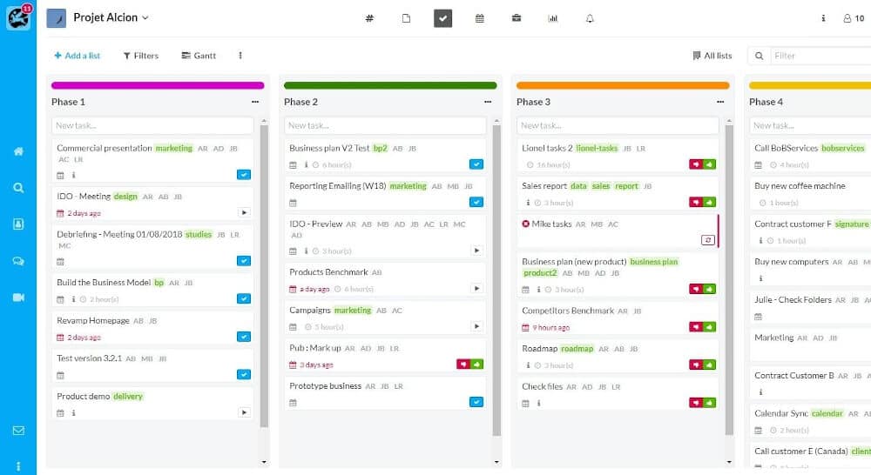
Task: Toggle the Business plan V2 Test checkbox
Action: [x=476, y=164]
